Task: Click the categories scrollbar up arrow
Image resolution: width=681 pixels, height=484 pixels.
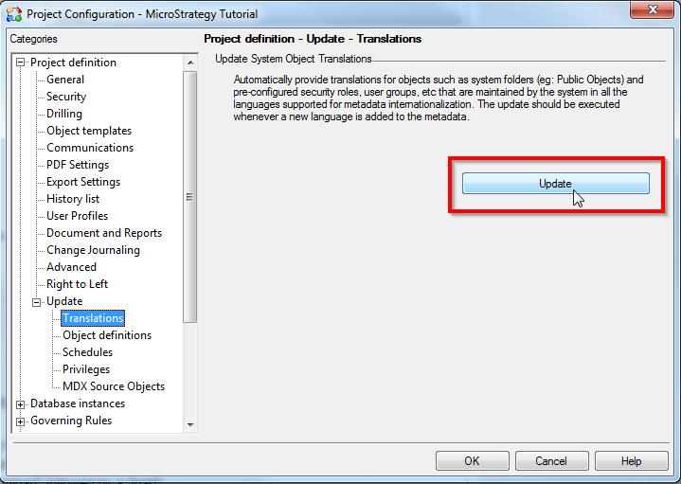Action: coord(190,63)
